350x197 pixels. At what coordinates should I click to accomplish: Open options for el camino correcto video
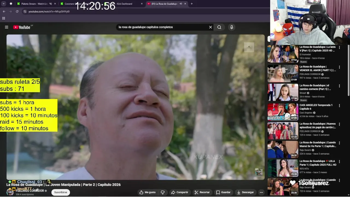point(339,86)
